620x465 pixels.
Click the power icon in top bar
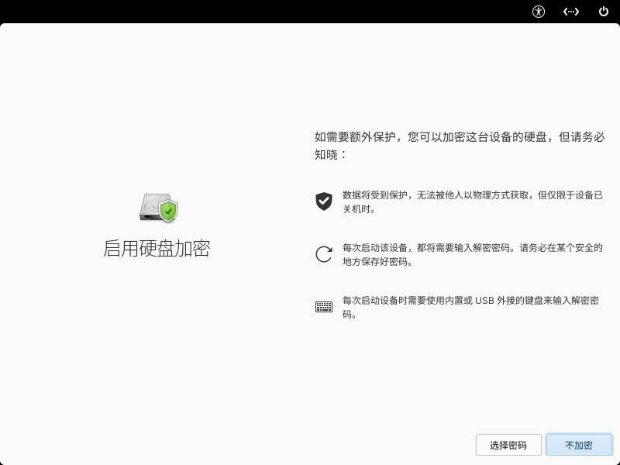coord(604,12)
